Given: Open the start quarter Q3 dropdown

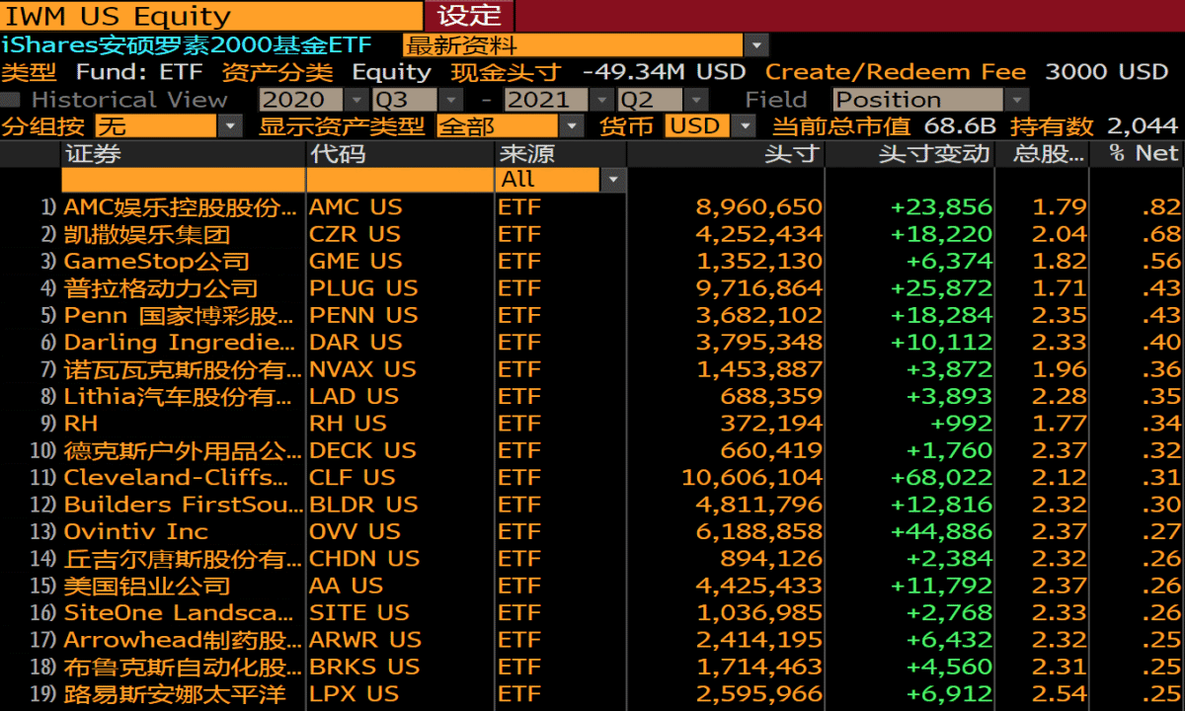Looking at the screenshot, I should point(450,100).
